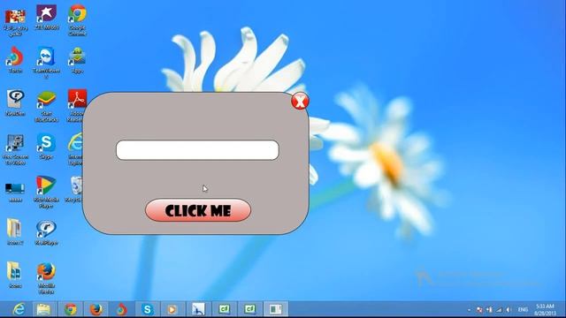Viewport: 566px width, 318px height.
Task: Open the folder icon beside RealPlayer
Action: tap(15, 231)
